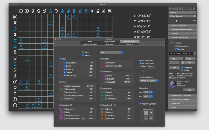Open the pie chart with lock icon
The image size is (209, 130).
click(x=188, y=9)
